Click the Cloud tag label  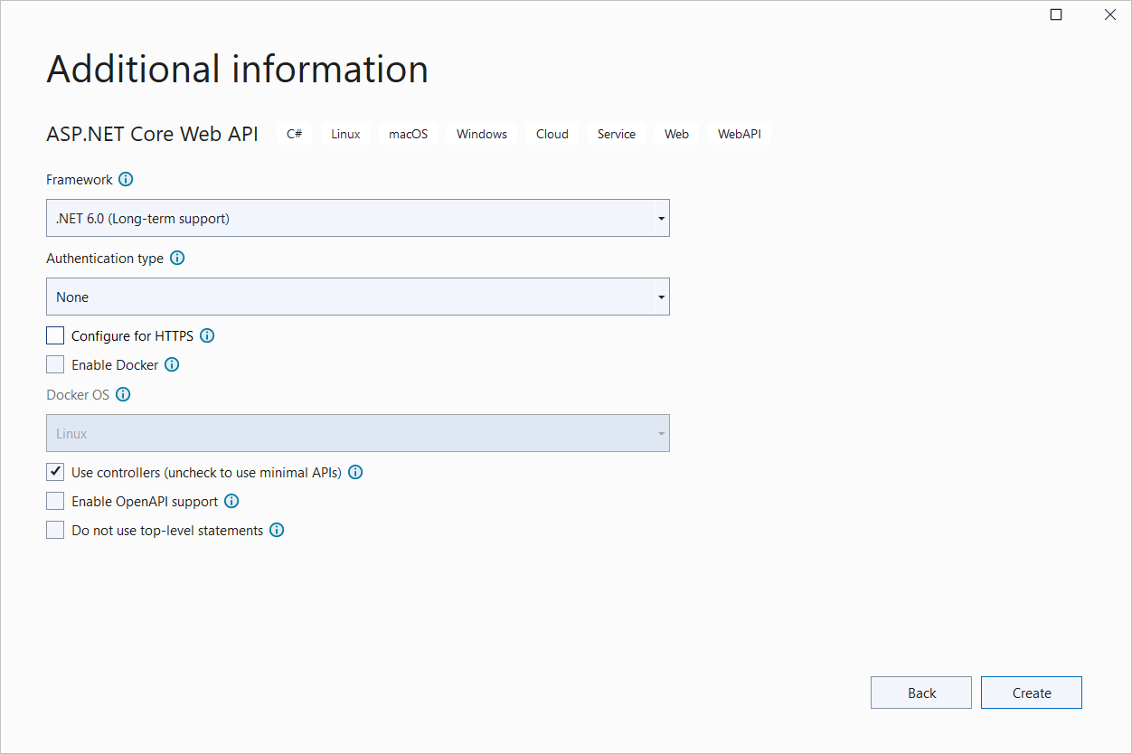click(552, 134)
